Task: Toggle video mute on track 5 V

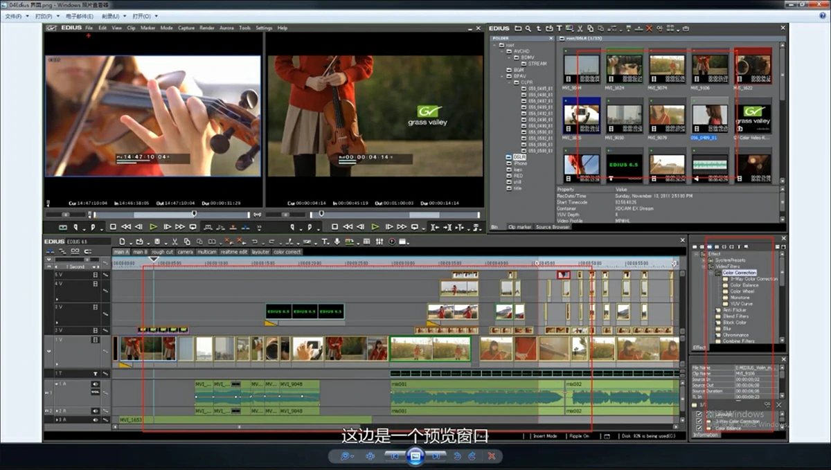Action: [x=96, y=275]
